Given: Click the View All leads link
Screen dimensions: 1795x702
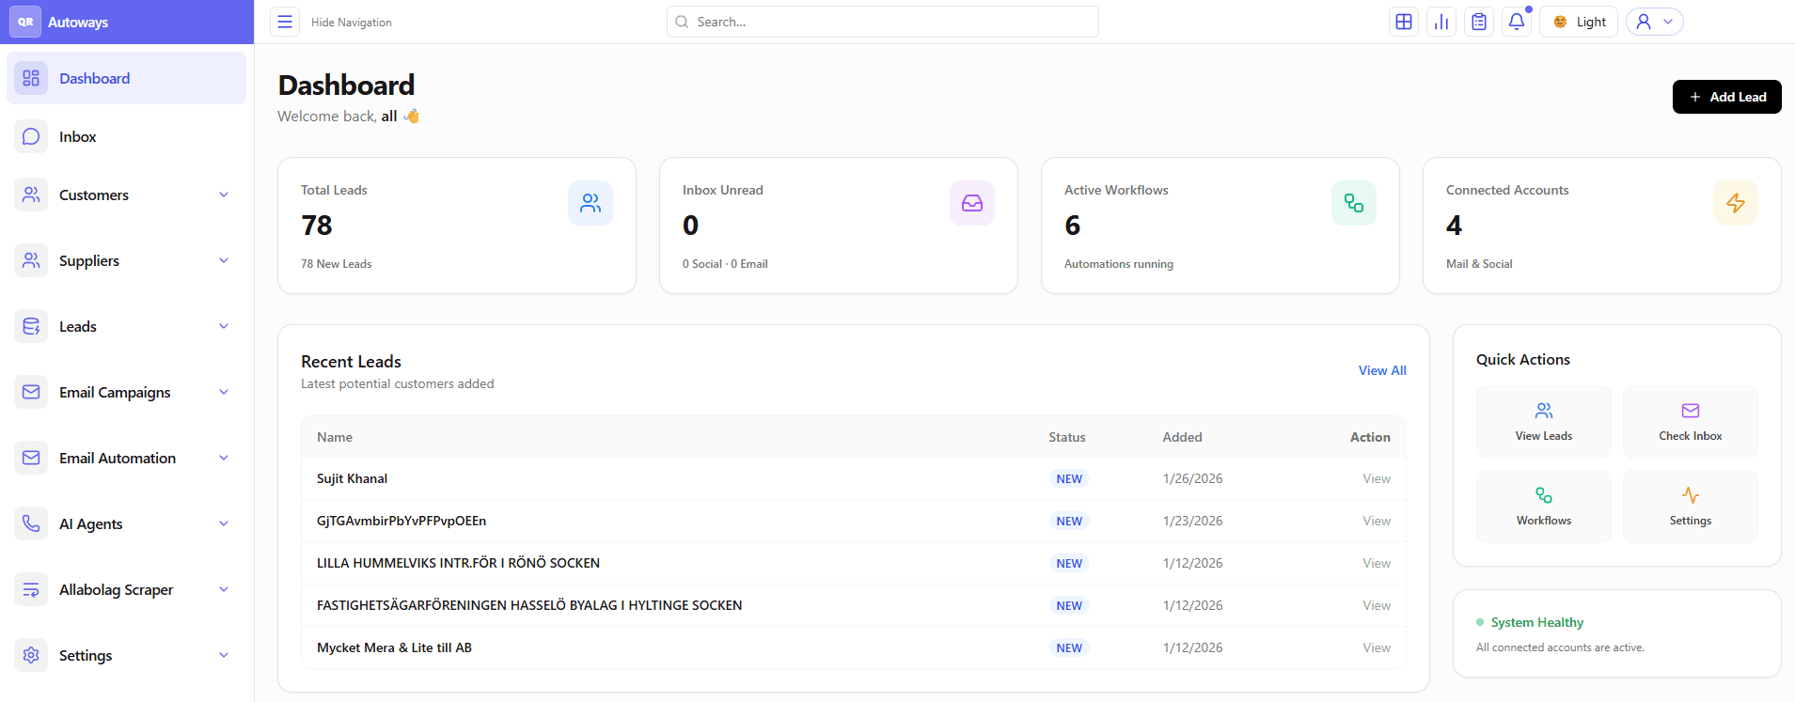Looking at the screenshot, I should 1381,370.
